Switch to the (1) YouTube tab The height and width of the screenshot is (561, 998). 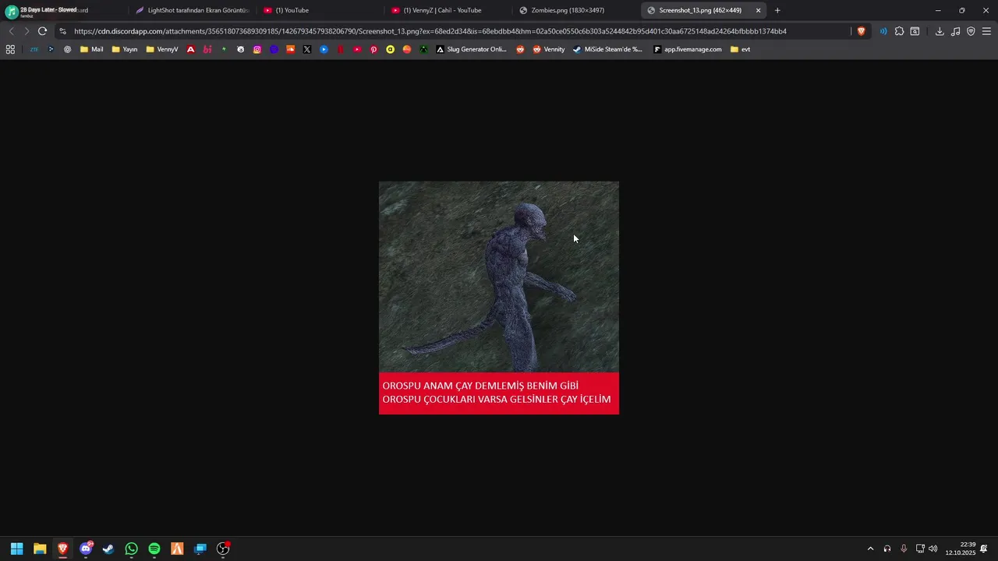[x=320, y=10]
